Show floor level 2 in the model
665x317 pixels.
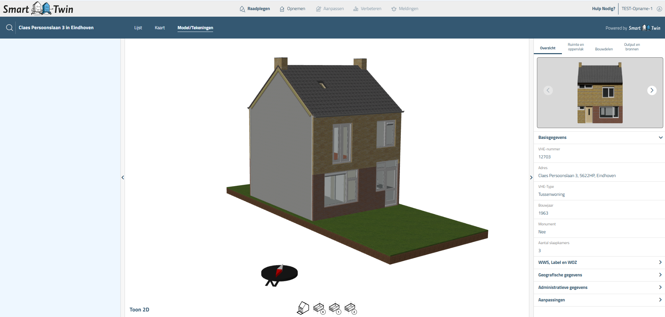[x=350, y=308]
